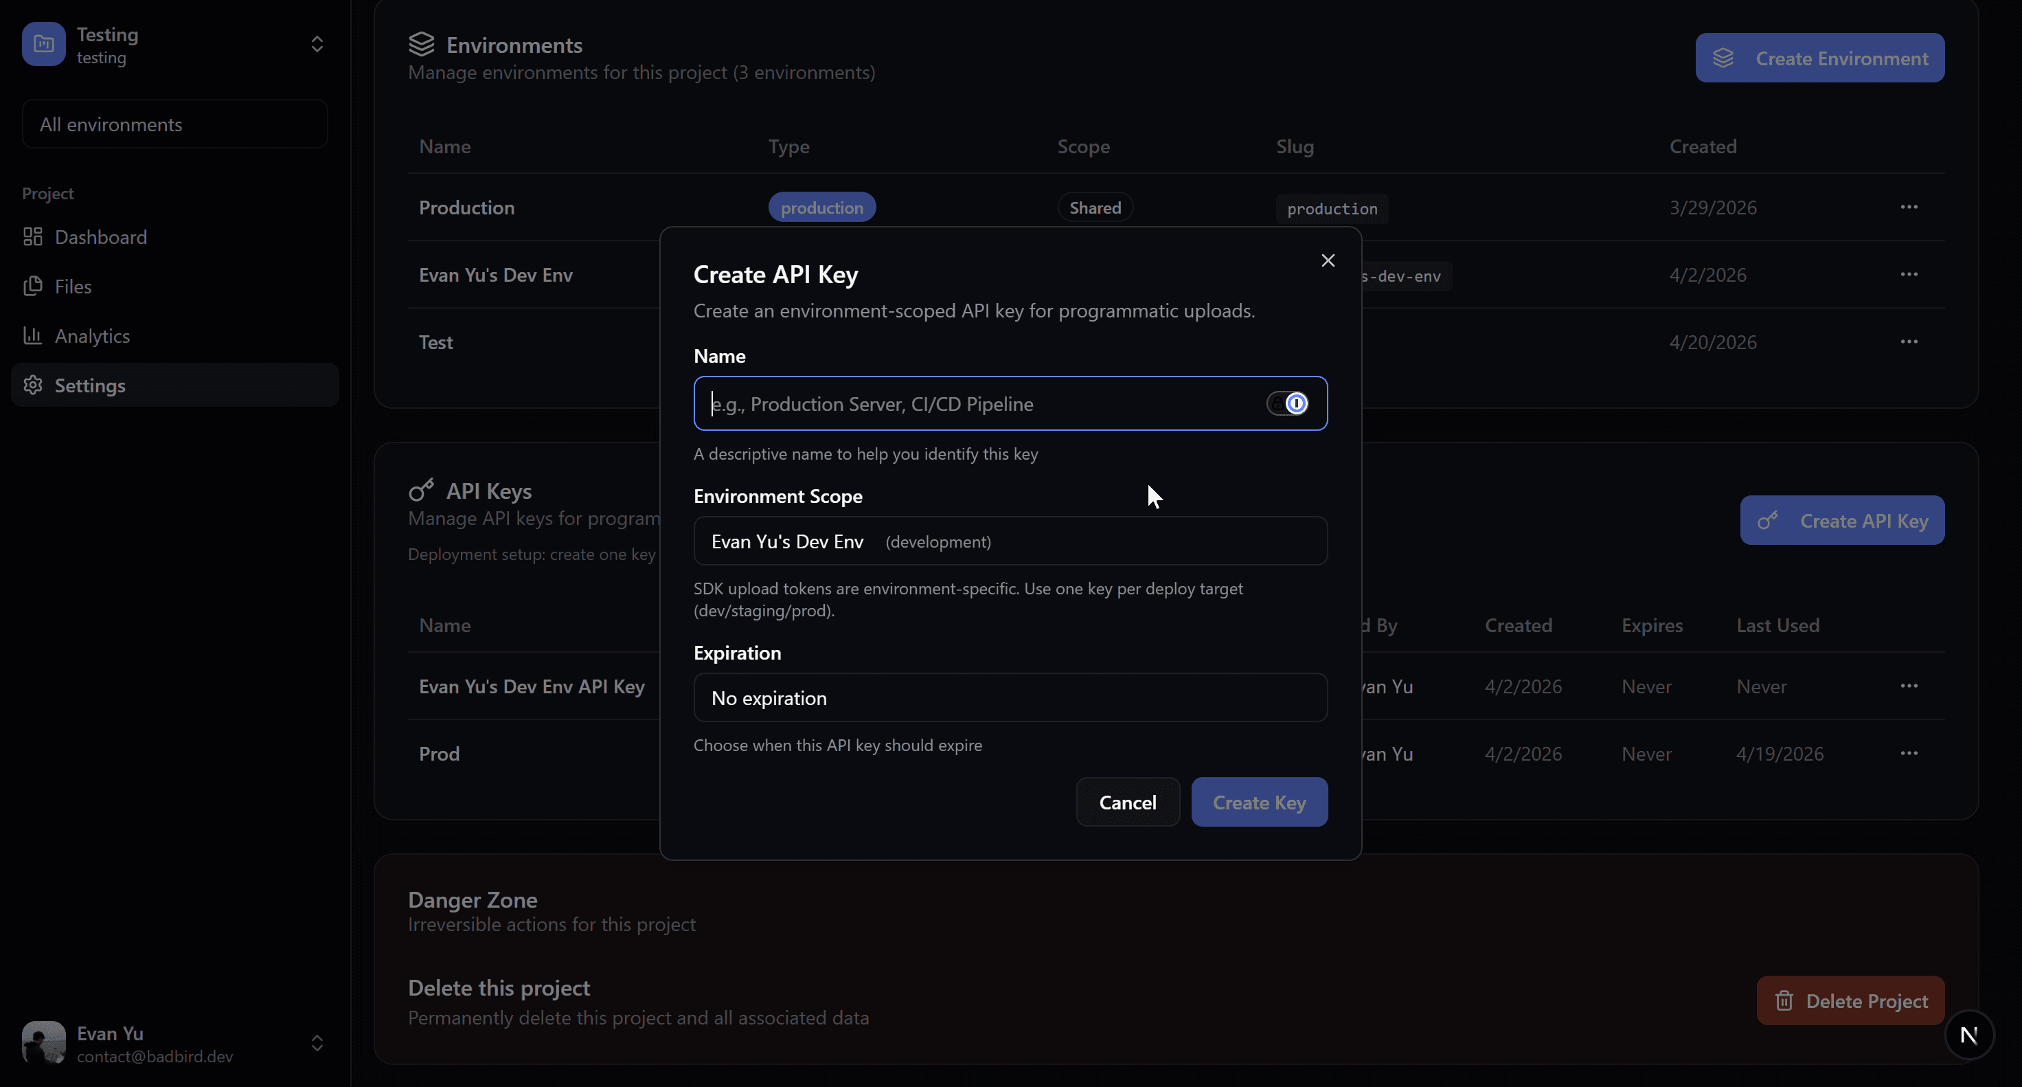Screen dimensions: 2022x1087
Task: Expand the Testing project switcher chevron
Action: tap(317, 44)
